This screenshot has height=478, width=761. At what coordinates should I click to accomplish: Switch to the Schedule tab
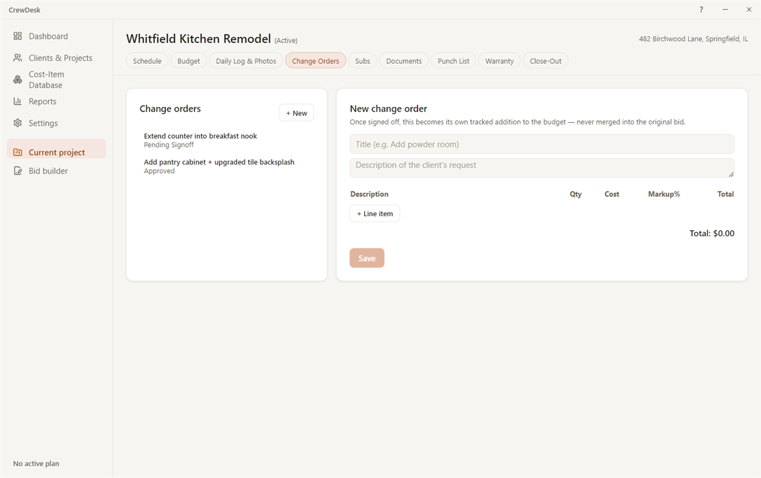(147, 61)
